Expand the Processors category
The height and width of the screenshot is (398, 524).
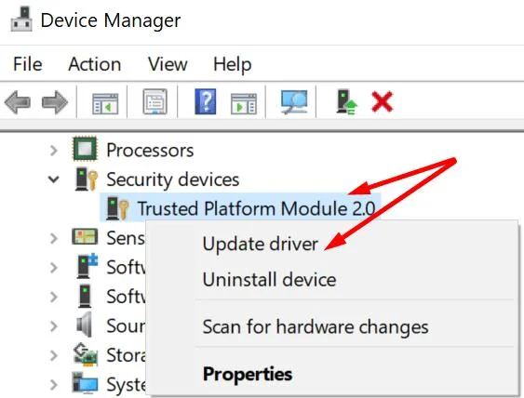pyautogui.click(x=54, y=151)
